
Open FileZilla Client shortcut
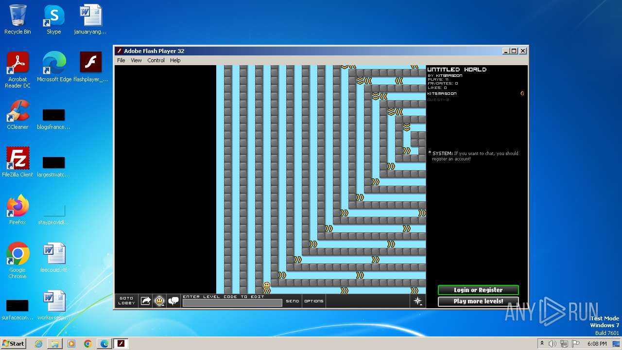[x=17, y=163]
